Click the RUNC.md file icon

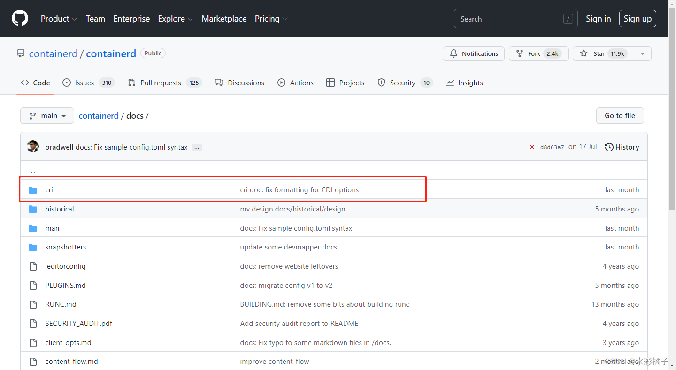click(33, 304)
